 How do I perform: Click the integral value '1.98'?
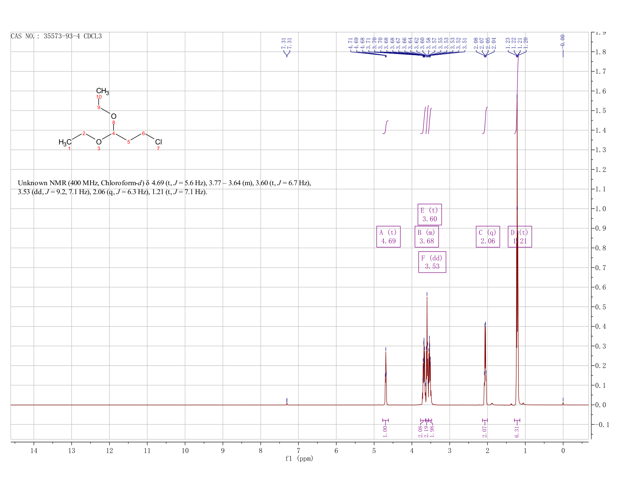432,432
